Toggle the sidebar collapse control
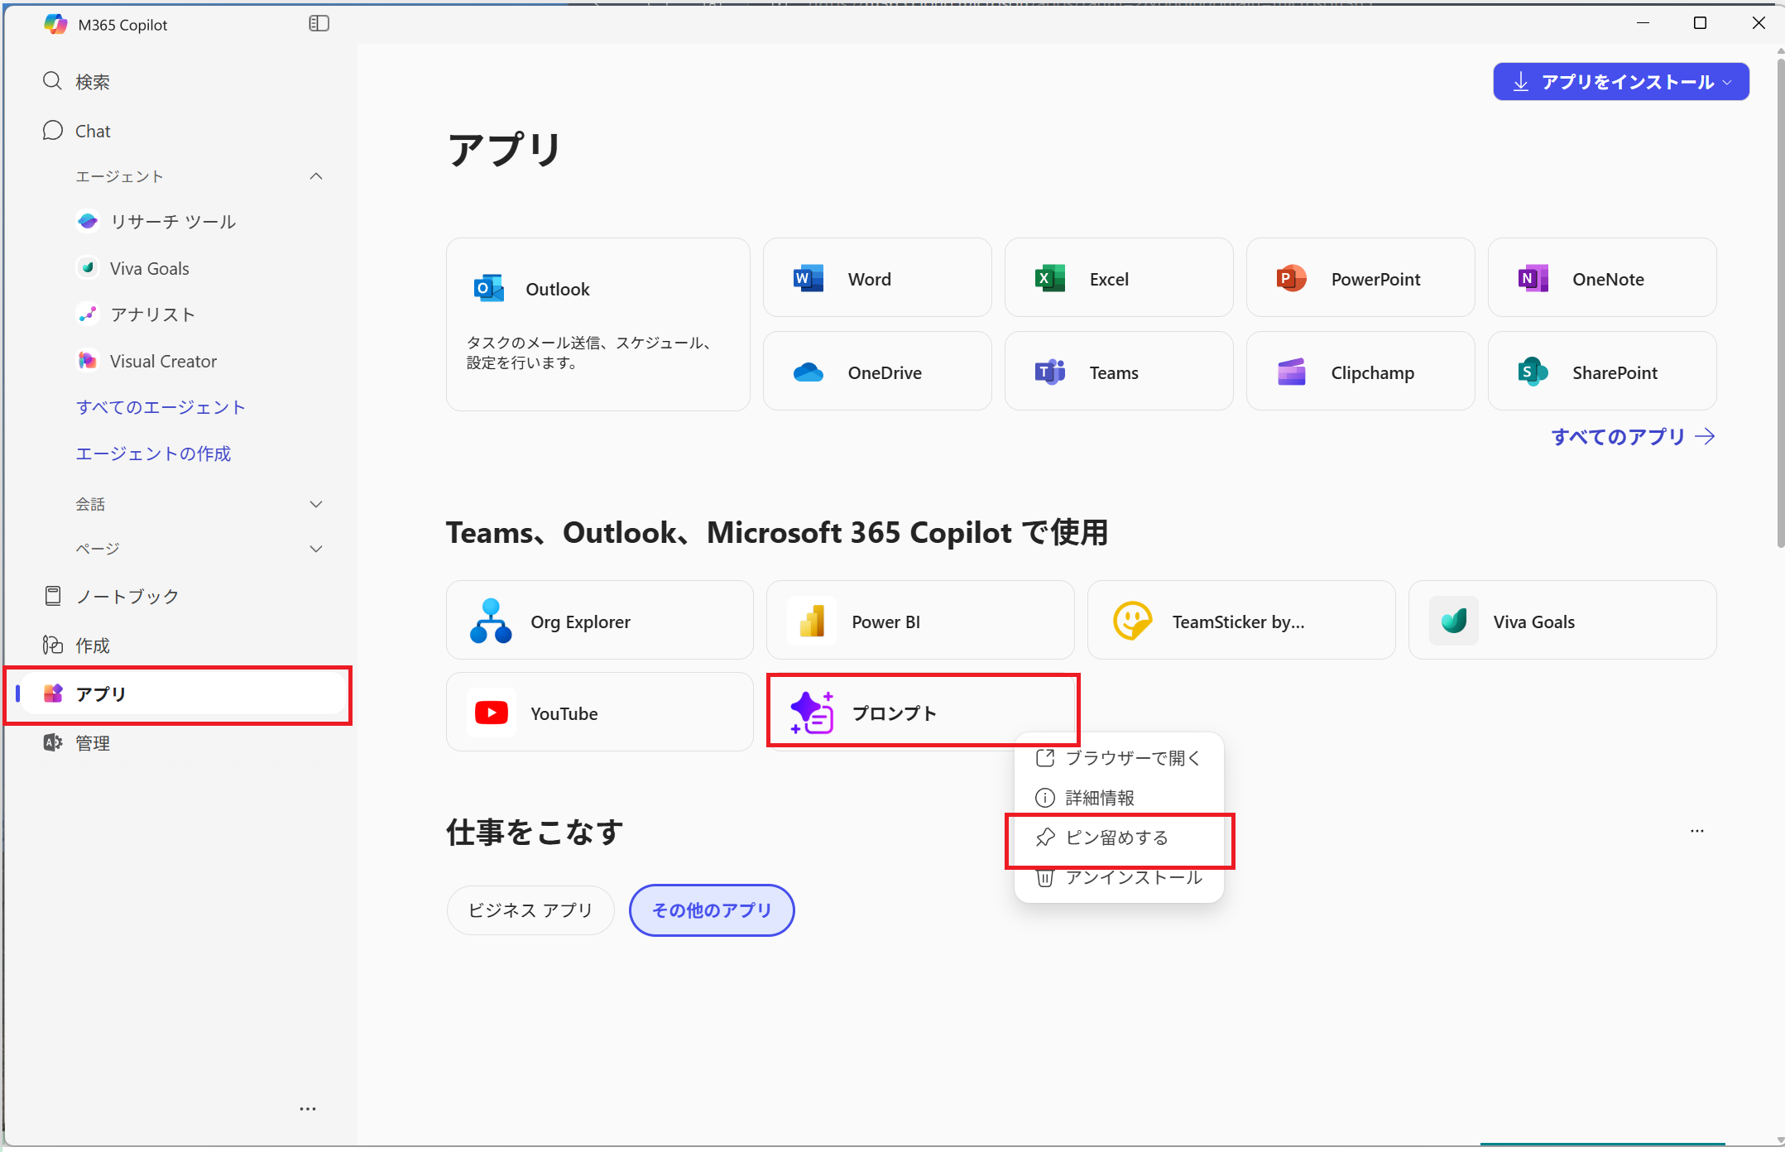Viewport: 1785px width, 1152px height. [x=319, y=23]
